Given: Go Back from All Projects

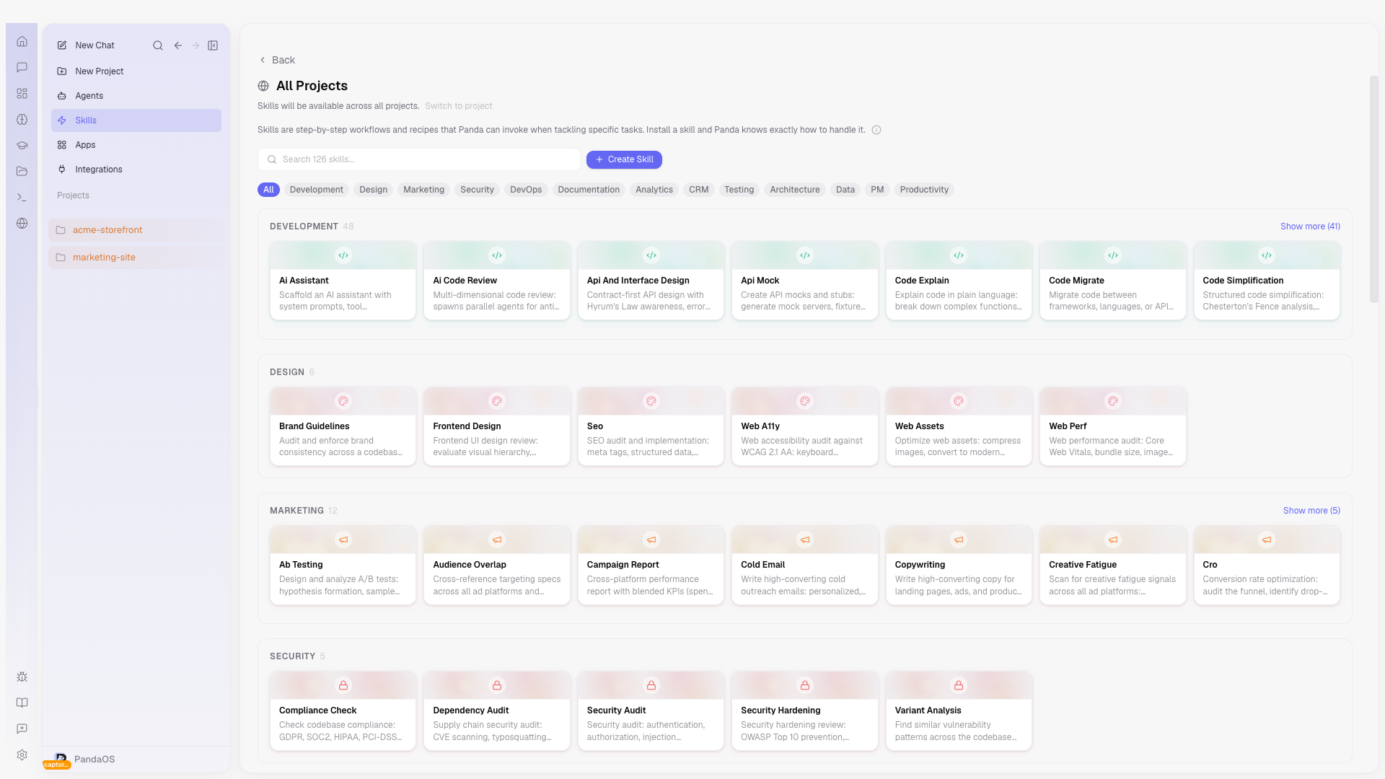Looking at the screenshot, I should 277,60.
